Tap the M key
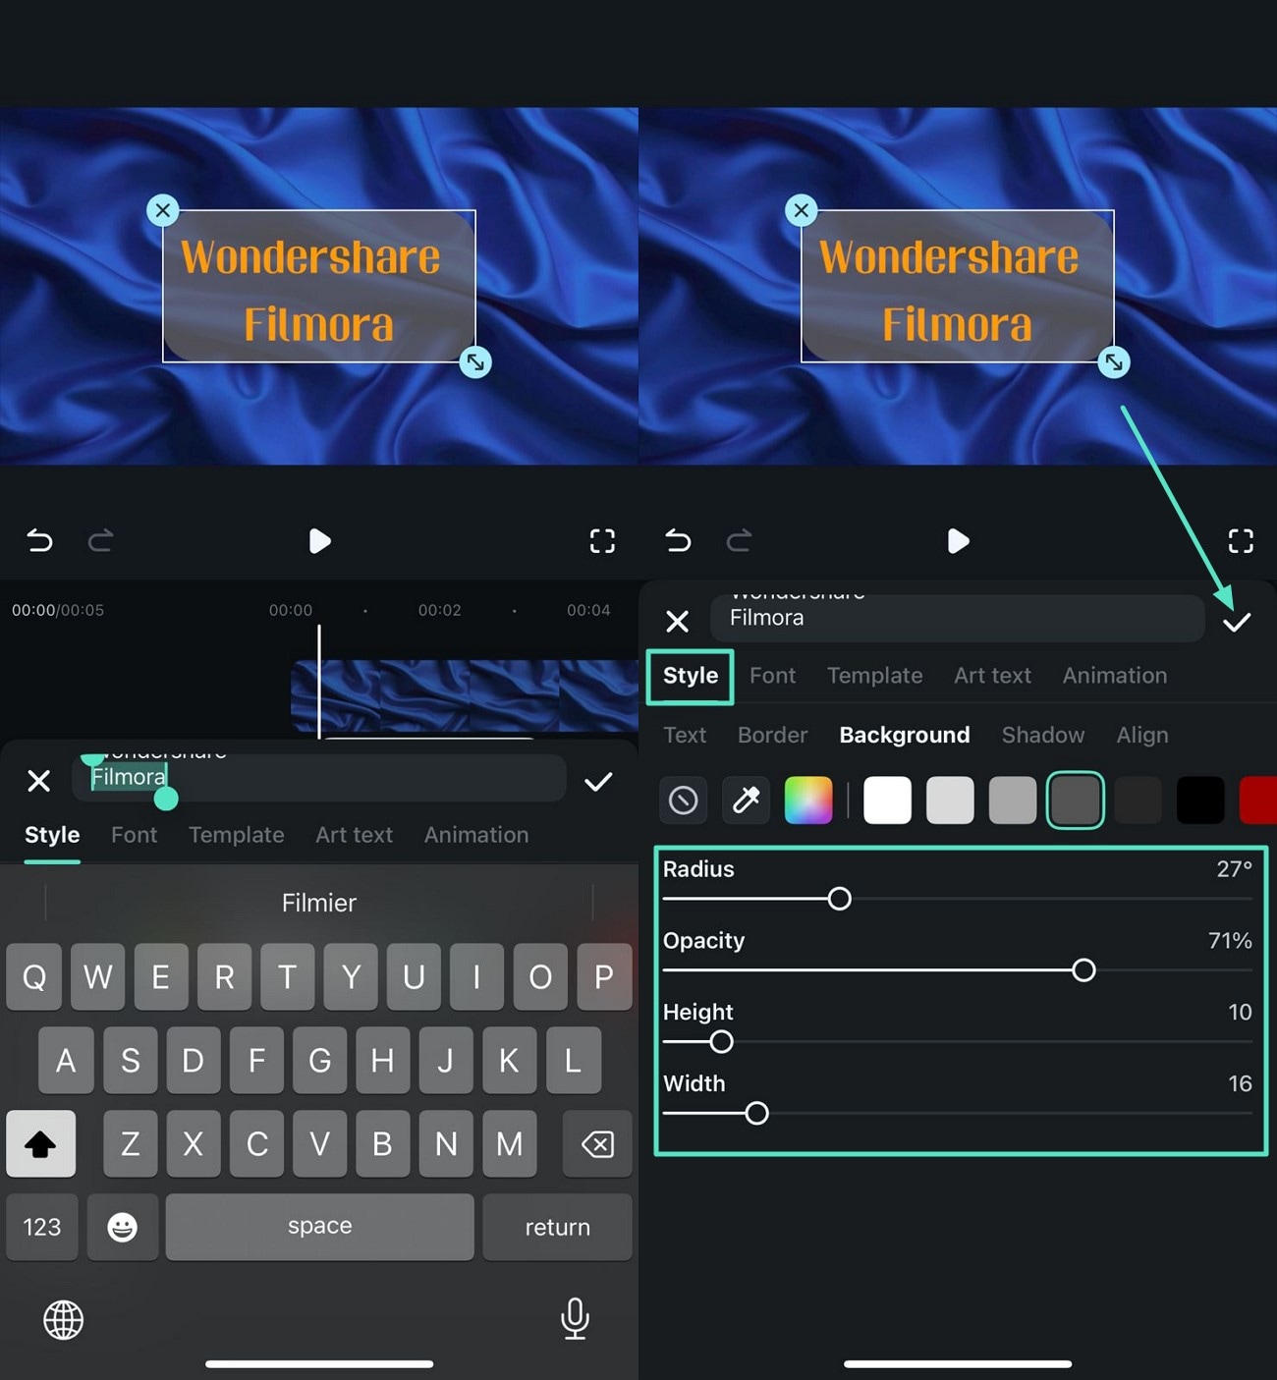The image size is (1277, 1380). 509,1144
